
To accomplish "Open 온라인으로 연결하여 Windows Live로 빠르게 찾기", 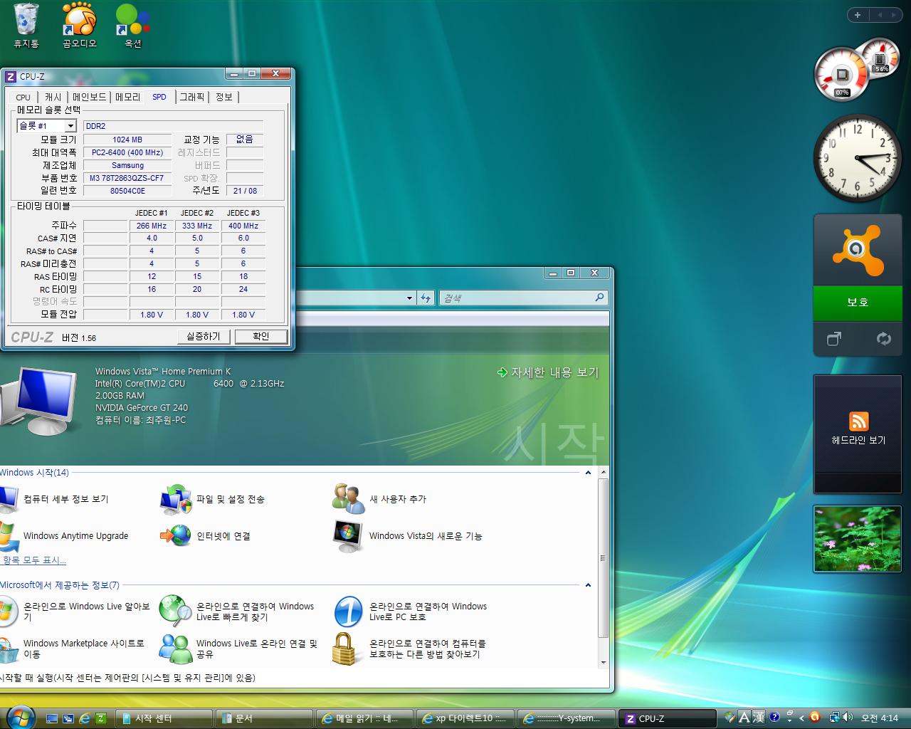I will 237,612.
